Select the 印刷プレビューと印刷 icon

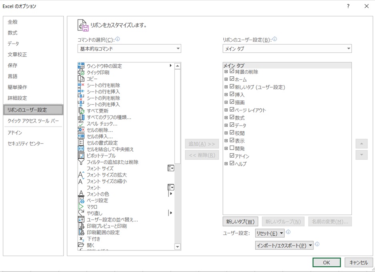tap(81, 226)
